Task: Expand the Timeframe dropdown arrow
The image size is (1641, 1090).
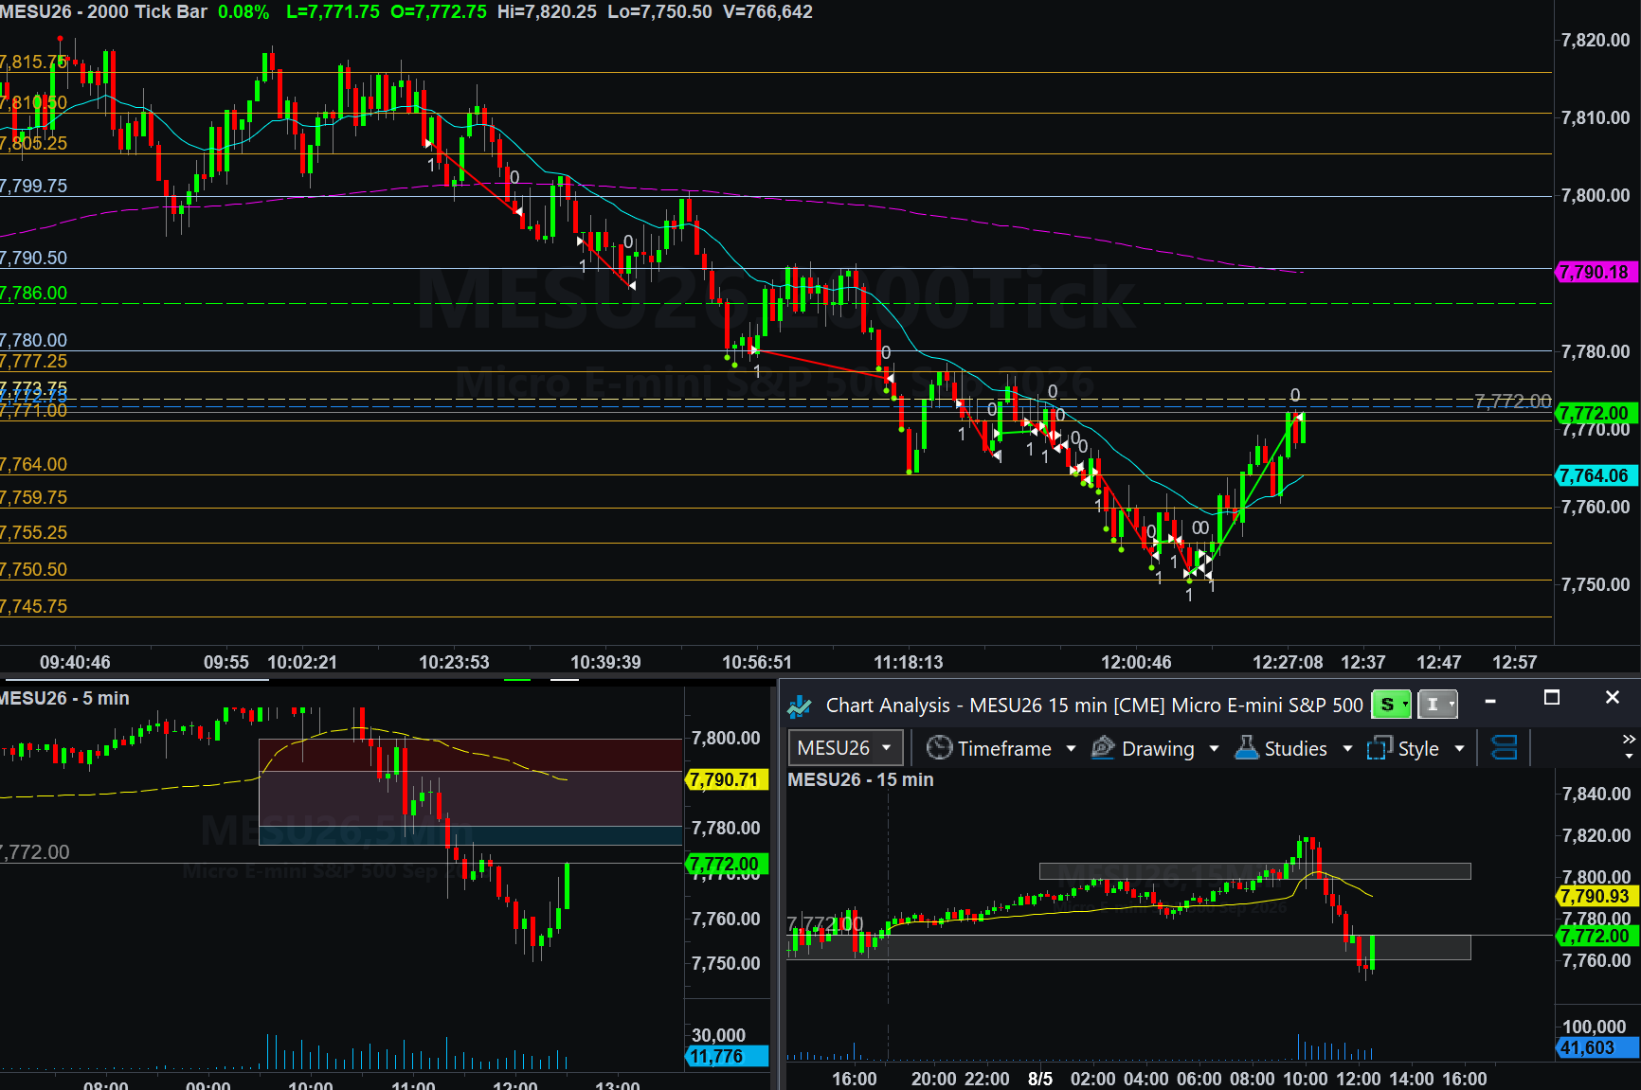Action: pyautogui.click(x=1072, y=749)
